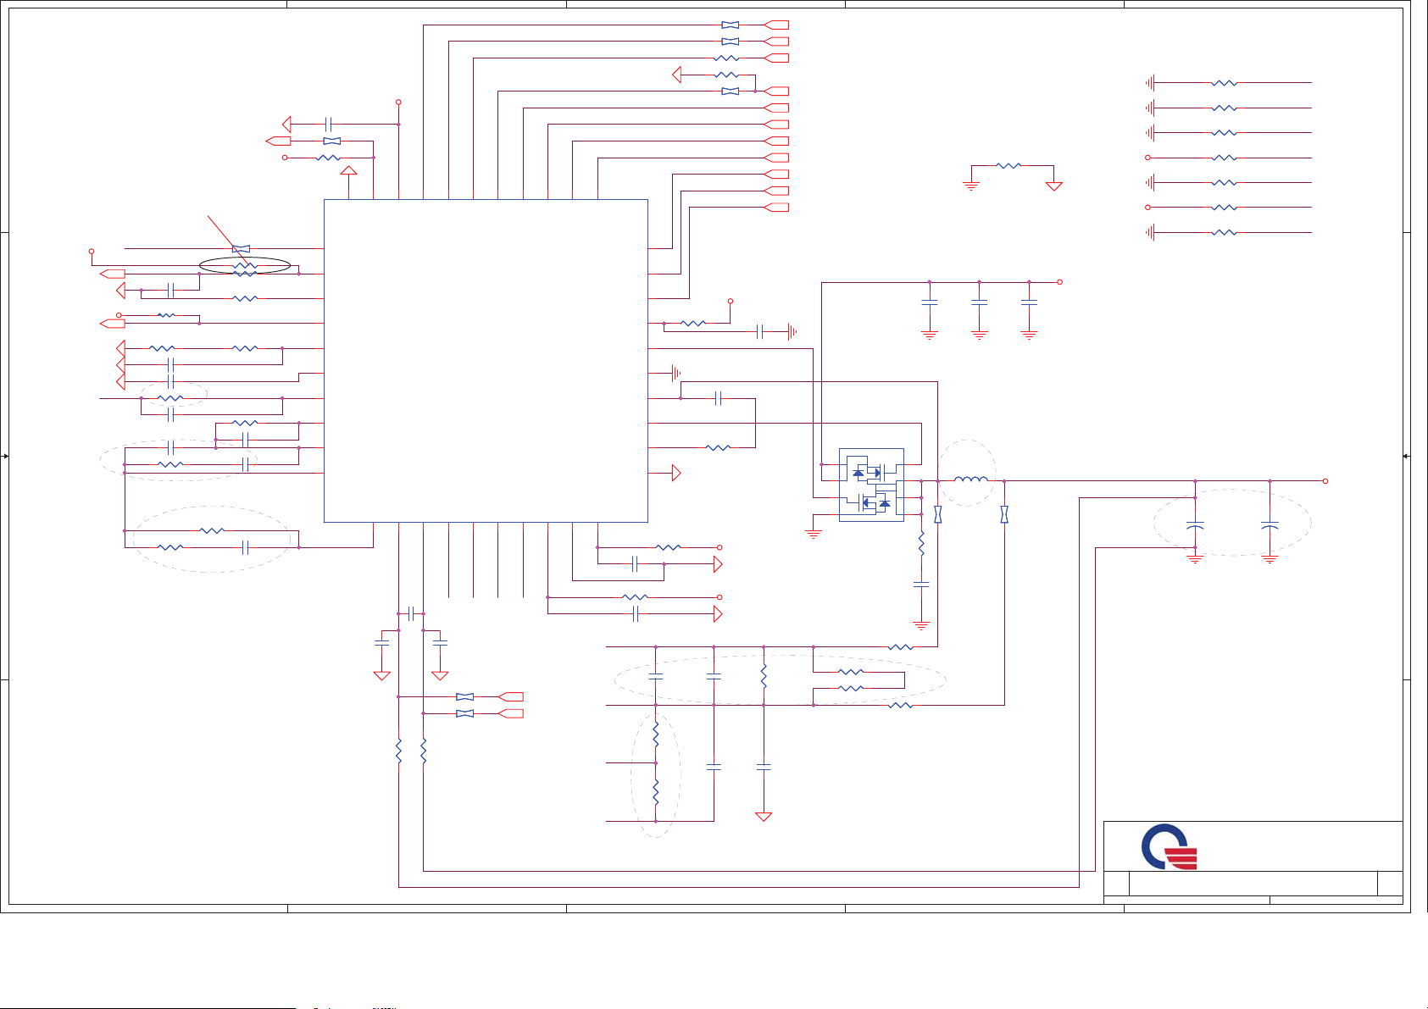This screenshot has height=1009, width=1428.
Task: Click the large central IC rectangle
Action: pos(486,360)
